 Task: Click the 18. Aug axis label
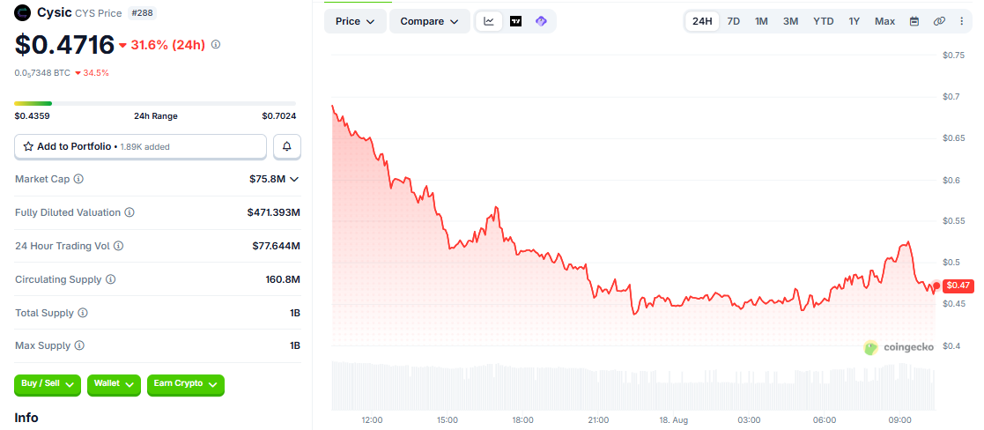point(673,419)
